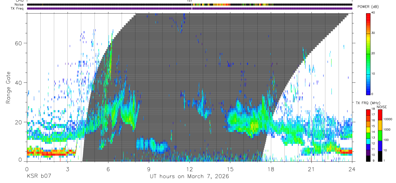Viewport: 396px width, 183px height.
Task: Click the 'Noise' row label at top
Action: [x=19, y=5]
